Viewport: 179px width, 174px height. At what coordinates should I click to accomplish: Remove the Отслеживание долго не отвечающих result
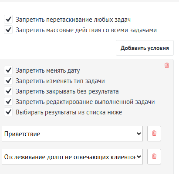point(154,157)
